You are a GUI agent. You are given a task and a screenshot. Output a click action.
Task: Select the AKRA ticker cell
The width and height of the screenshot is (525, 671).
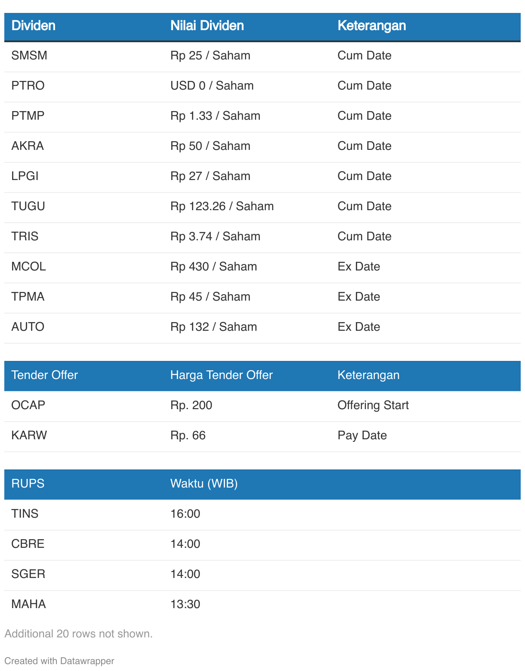28,146
